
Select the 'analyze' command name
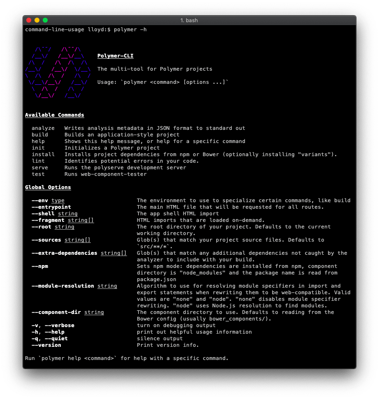pyautogui.click(x=43, y=128)
